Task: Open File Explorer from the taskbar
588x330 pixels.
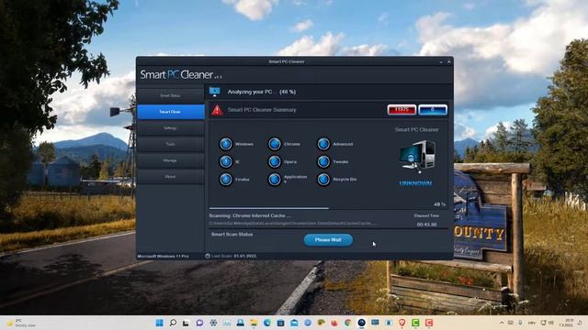Action: (x=254, y=323)
